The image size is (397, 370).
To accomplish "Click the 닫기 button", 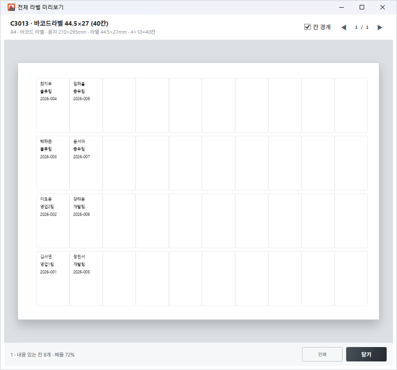I will pyautogui.click(x=366, y=354).
